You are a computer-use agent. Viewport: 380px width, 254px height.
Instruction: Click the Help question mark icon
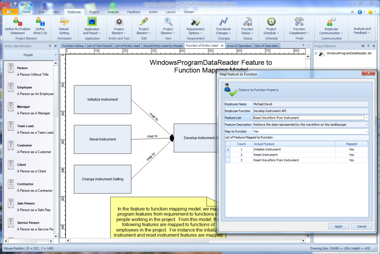(x=360, y=12)
